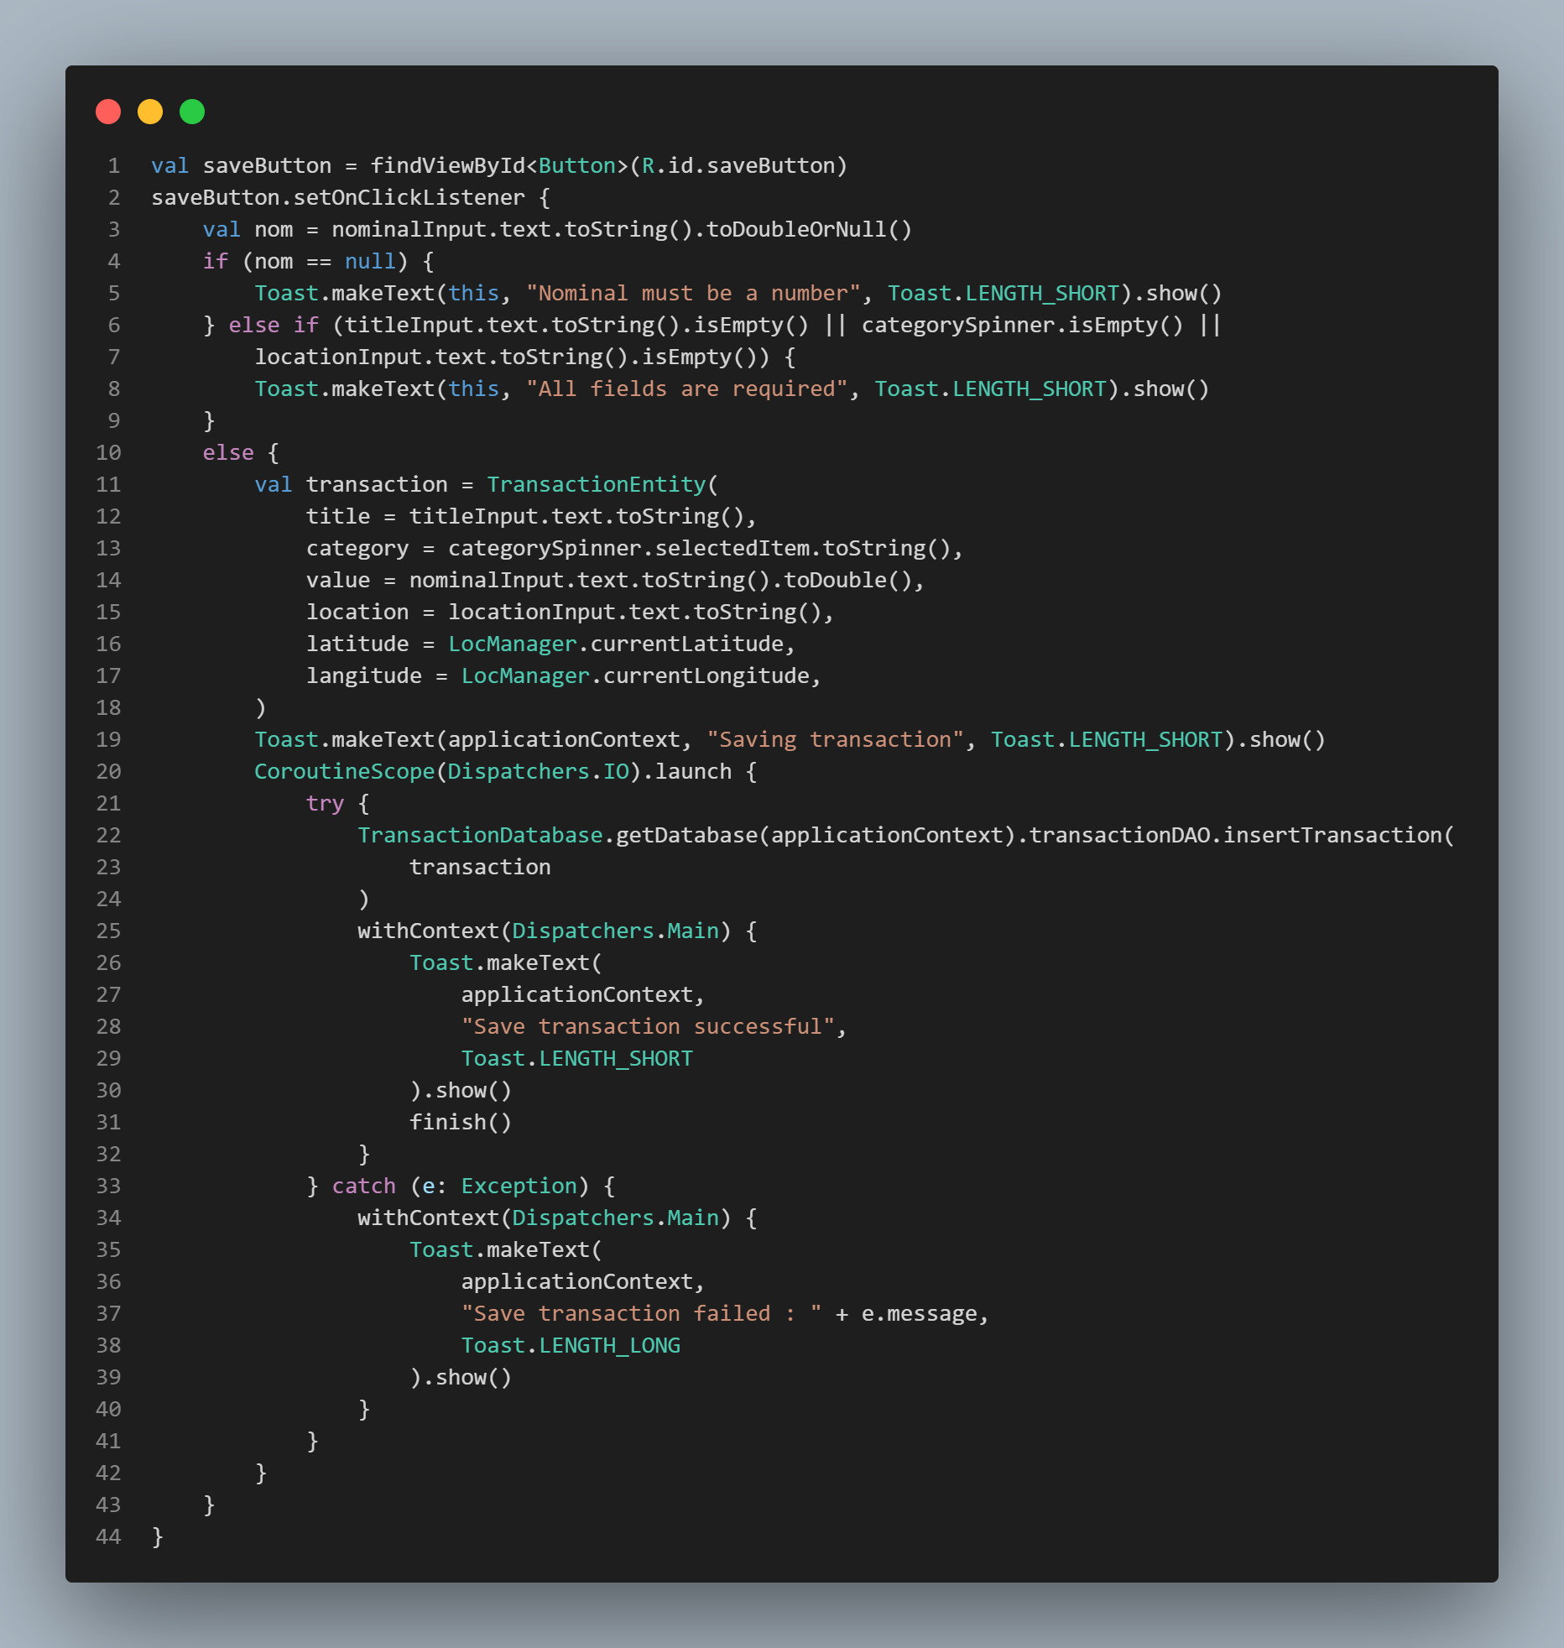Click 'CoroutineScope' on line 20

(345, 772)
